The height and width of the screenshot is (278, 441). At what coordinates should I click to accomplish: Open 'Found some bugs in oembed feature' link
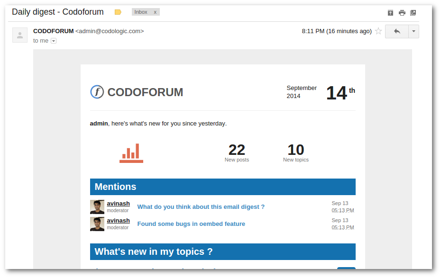pos(191,224)
